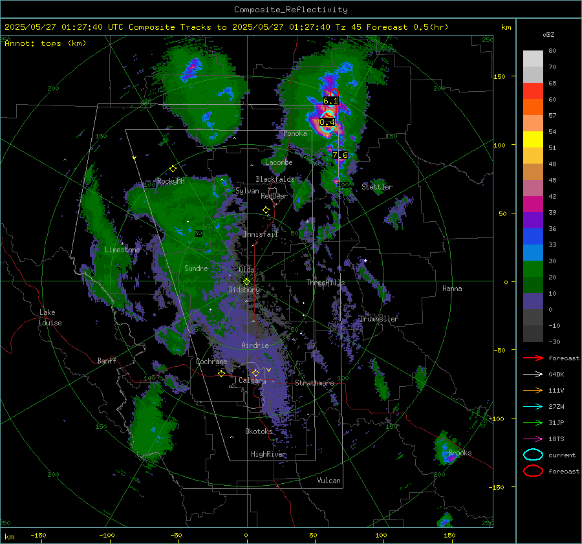
Task: Click the yellow diamond marker above Calgary
Action: pyautogui.click(x=255, y=373)
